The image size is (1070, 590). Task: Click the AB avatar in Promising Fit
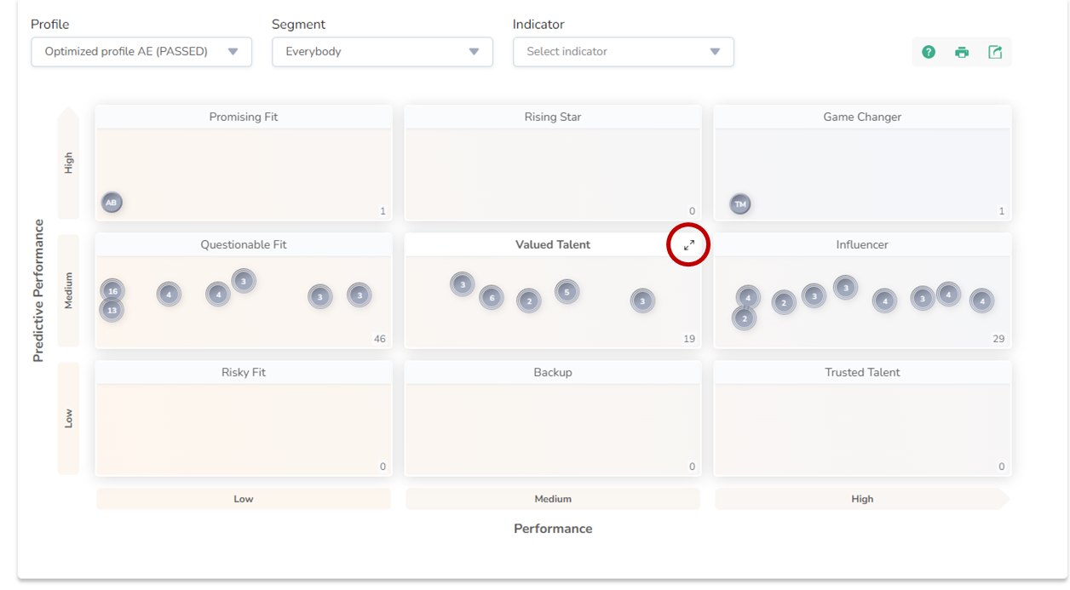click(112, 203)
